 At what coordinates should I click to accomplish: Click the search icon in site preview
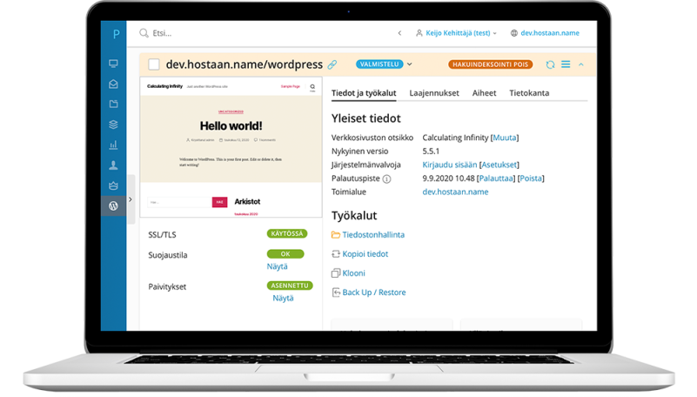point(312,87)
